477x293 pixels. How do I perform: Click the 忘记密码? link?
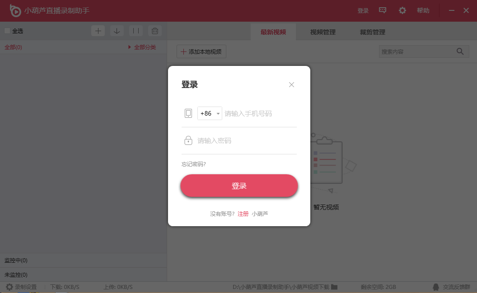[x=194, y=164]
